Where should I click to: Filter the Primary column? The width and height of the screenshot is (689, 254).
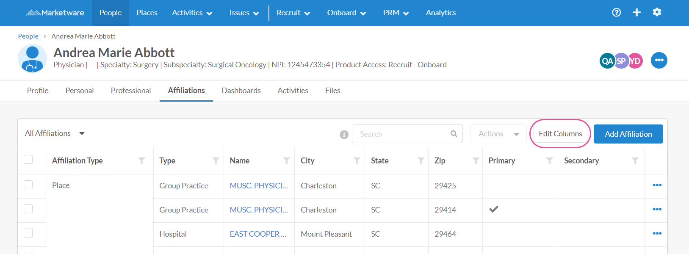click(x=550, y=161)
